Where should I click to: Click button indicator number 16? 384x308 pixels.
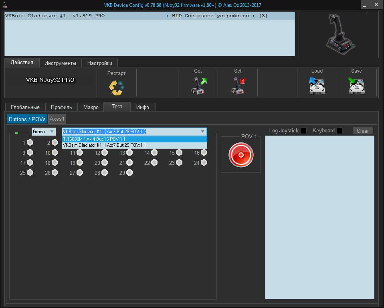pyautogui.click(x=204, y=152)
